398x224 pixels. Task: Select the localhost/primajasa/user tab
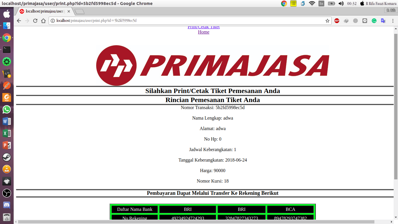point(44,11)
